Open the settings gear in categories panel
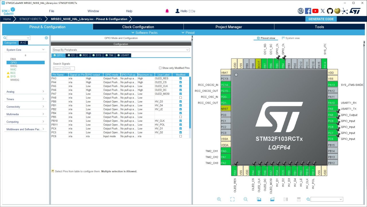 click(x=46, y=38)
